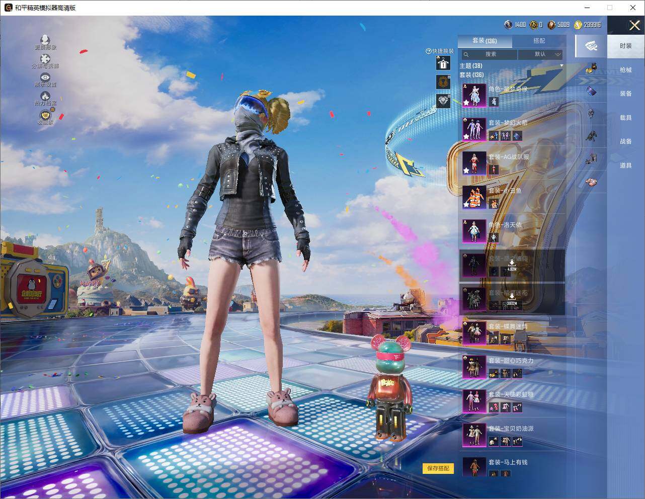
Task: Click the 快捷换装 outfit hanger icon
Action: tap(443, 63)
